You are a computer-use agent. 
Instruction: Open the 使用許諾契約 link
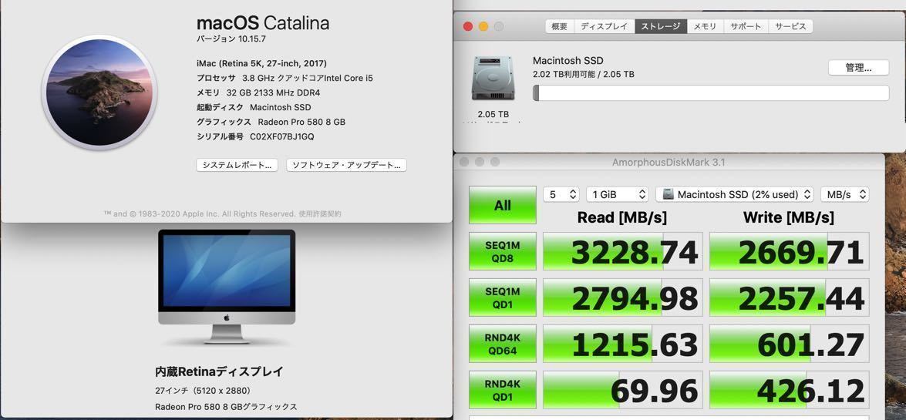click(x=319, y=213)
